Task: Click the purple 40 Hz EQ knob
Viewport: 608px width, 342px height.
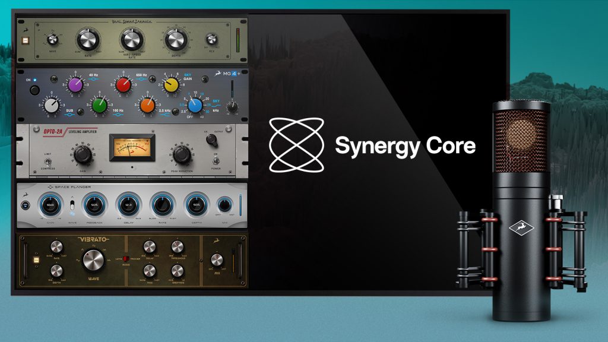Action: pos(75,85)
